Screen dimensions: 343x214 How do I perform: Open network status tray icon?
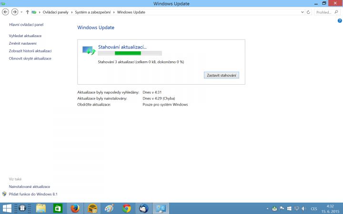[x=297, y=209]
